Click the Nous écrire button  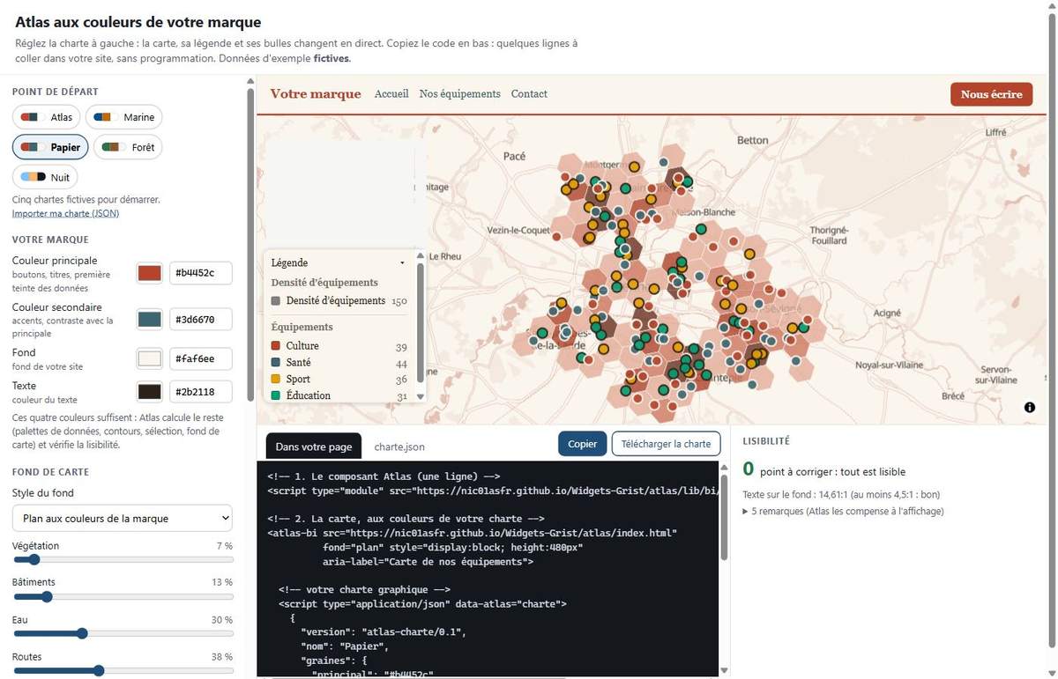click(x=991, y=94)
